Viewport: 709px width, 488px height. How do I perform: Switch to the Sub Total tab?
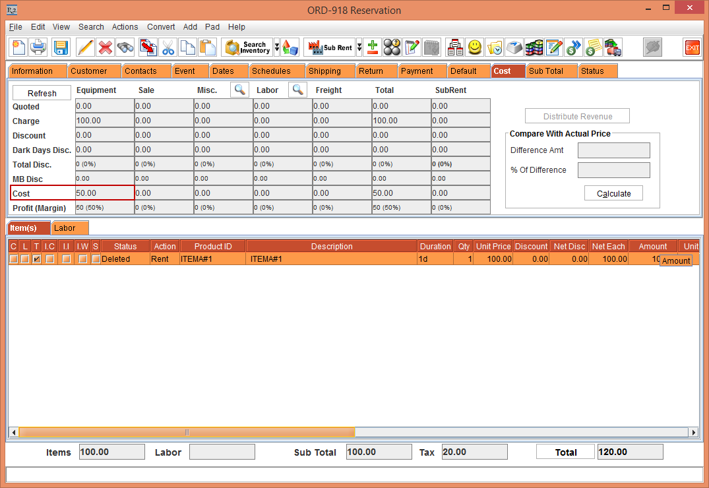(x=545, y=71)
